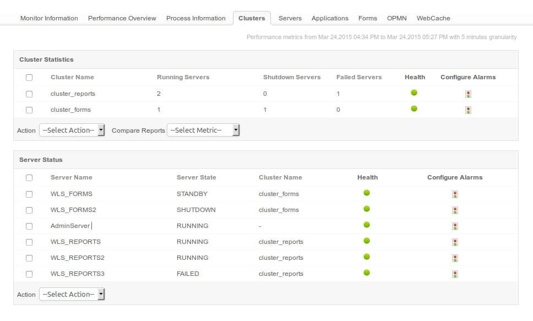Screen dimensions: 533x321
Task: Switch to the Servers tab
Action: pos(290,18)
